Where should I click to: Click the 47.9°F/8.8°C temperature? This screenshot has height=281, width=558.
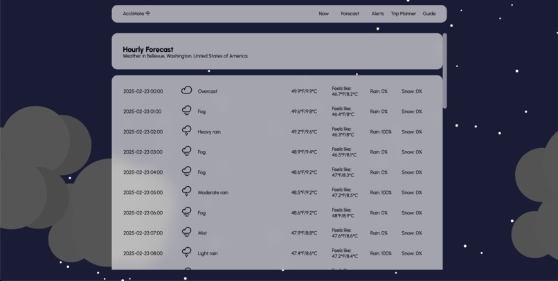(304, 233)
